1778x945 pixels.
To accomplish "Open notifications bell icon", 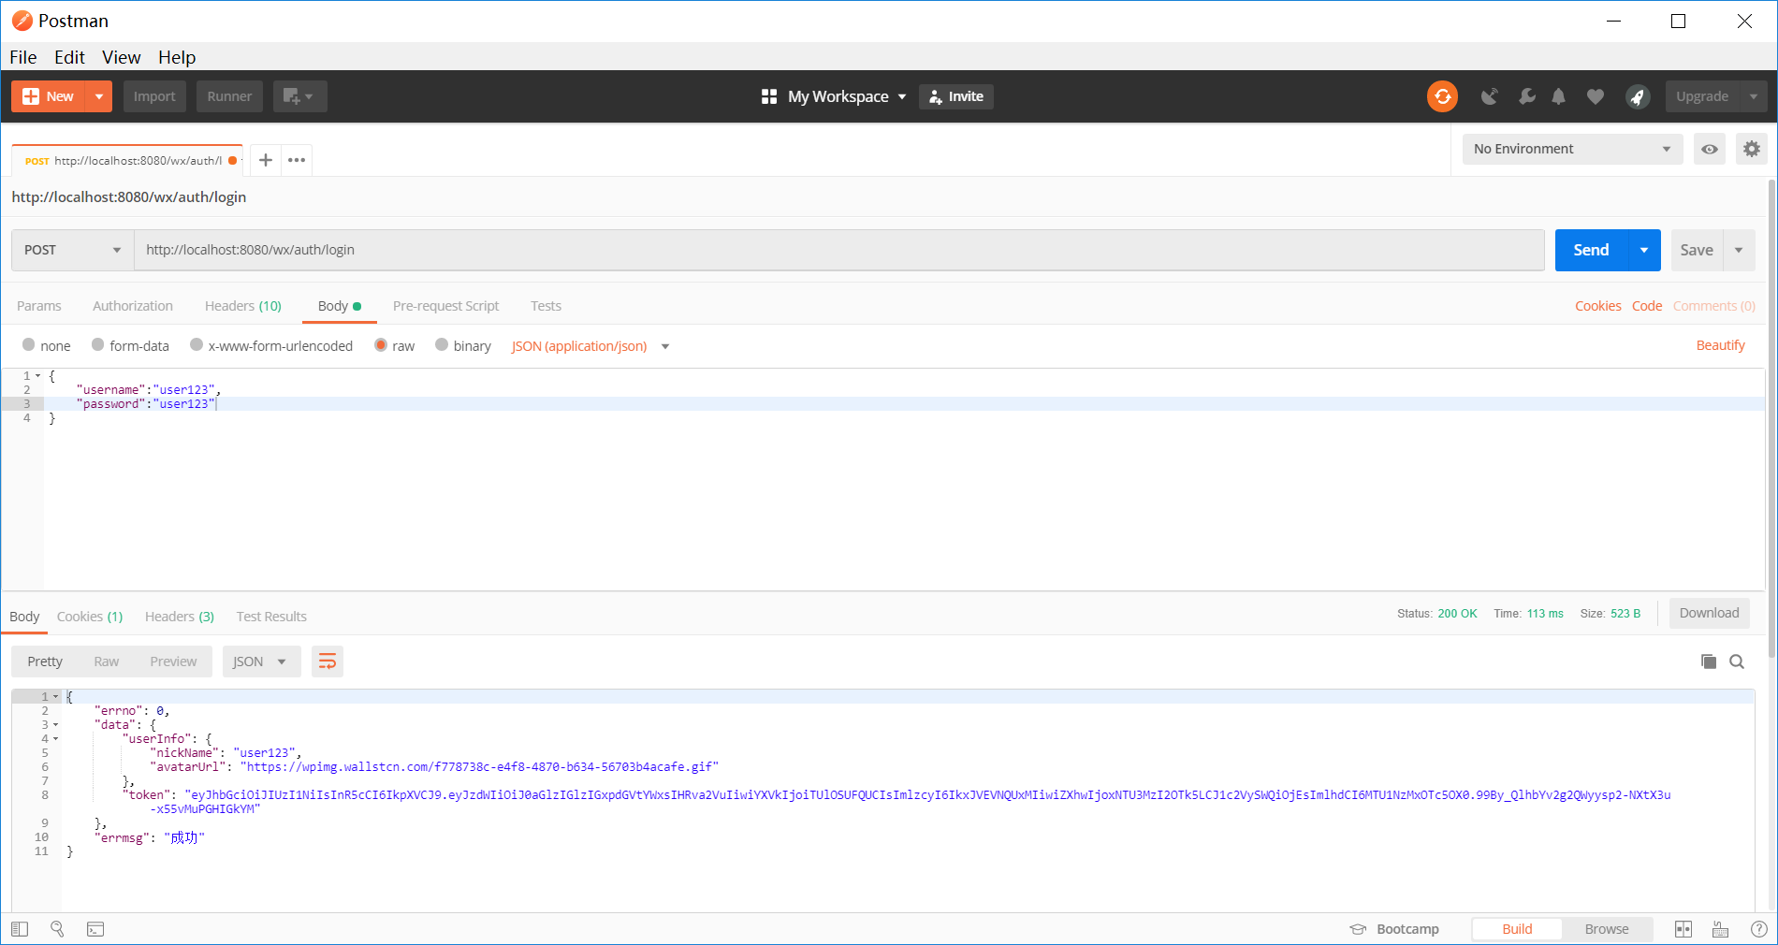I will coord(1558,96).
